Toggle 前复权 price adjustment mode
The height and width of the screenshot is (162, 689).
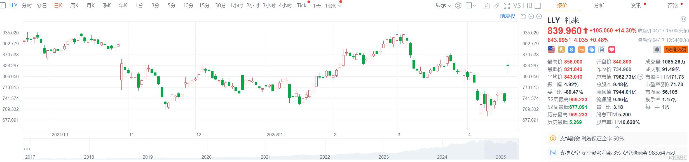click(507, 16)
